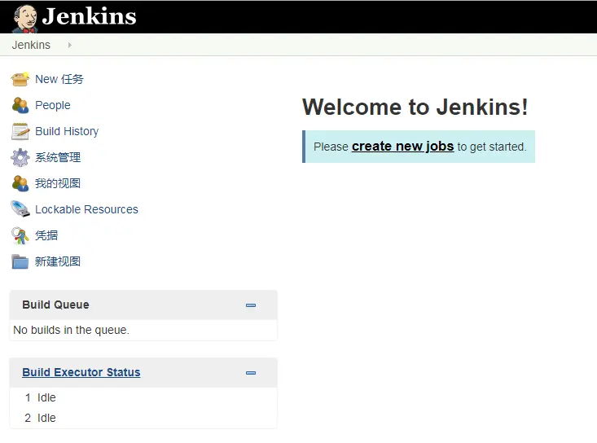Screen dimensions: 597x443
Task: Open the 凭据 link
Action: (46, 235)
